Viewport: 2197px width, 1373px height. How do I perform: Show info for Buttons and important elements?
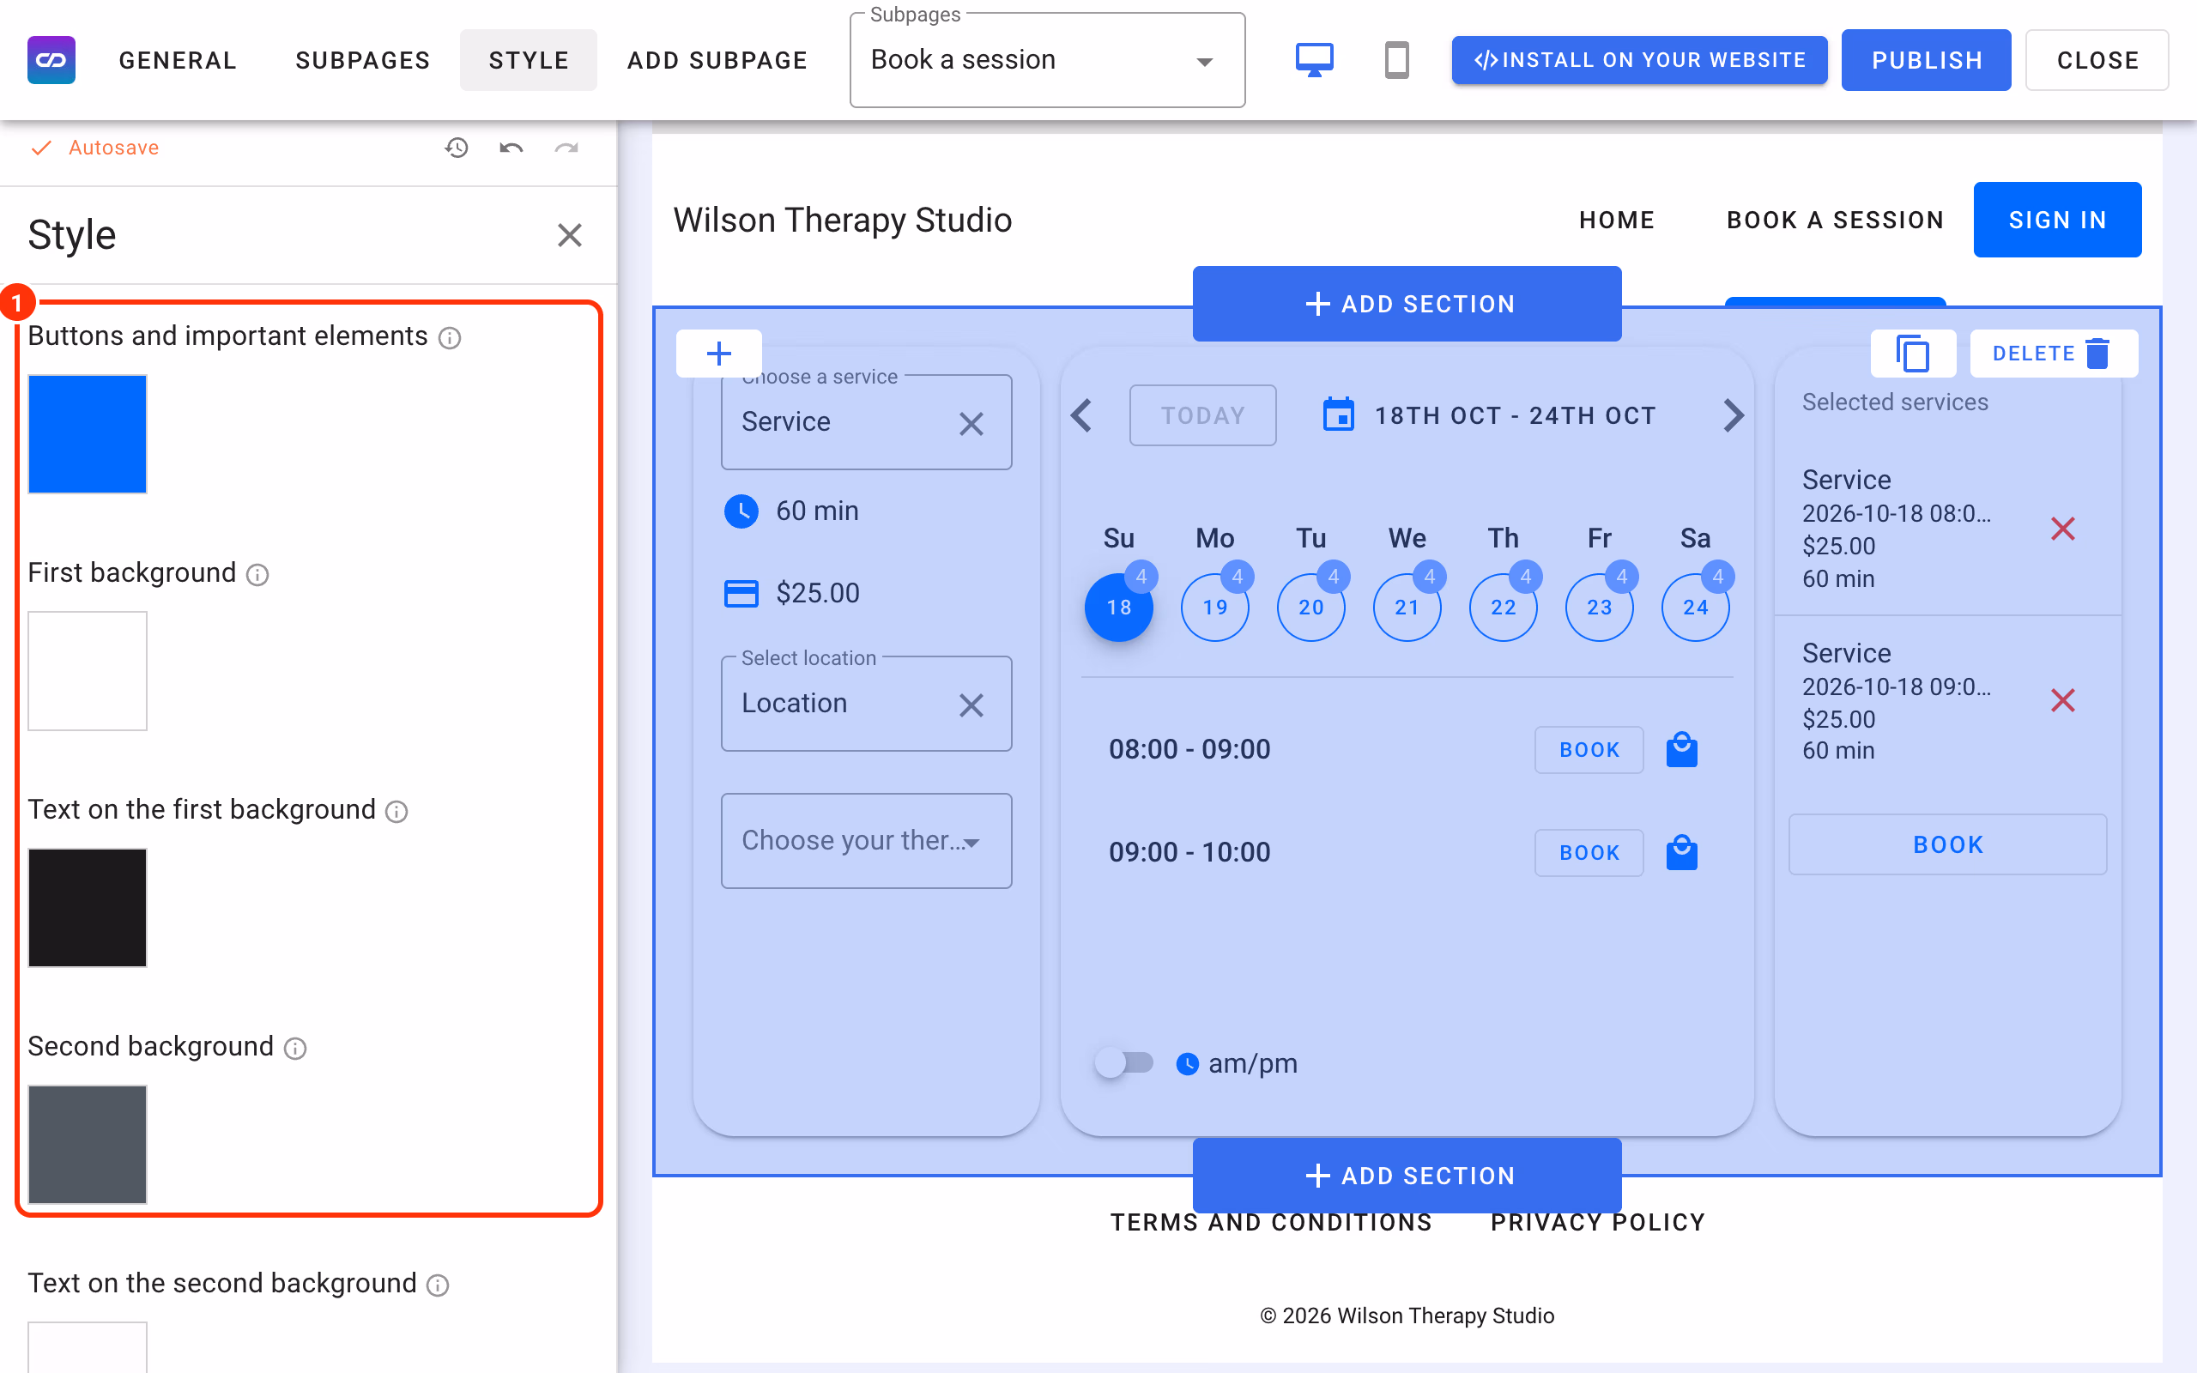point(450,338)
